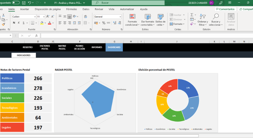Open the Insertar ribbon tab
This screenshot has width=253, height=138.
(x=25, y=9)
